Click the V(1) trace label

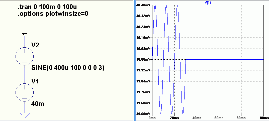click(208, 3)
